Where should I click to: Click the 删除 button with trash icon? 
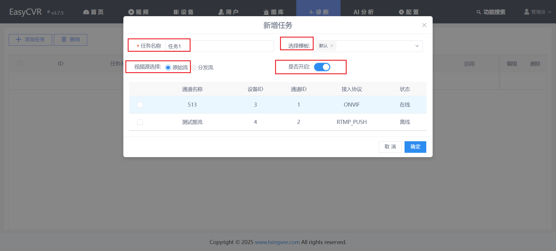tap(70, 40)
